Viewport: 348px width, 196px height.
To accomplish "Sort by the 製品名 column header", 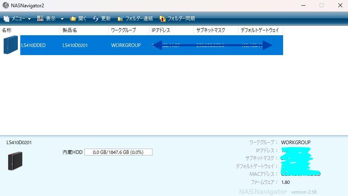I will [x=84, y=30].
